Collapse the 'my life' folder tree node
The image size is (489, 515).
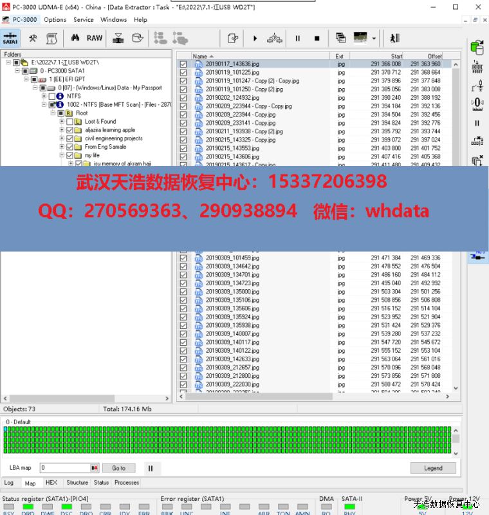click(x=62, y=155)
